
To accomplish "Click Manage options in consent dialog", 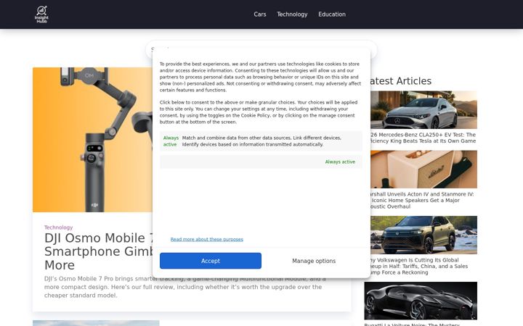I will tap(314, 261).
